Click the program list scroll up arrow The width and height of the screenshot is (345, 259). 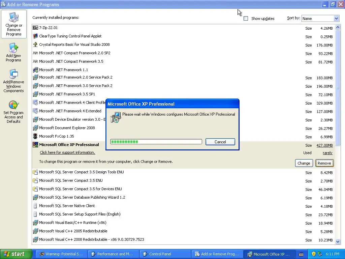tap(338, 27)
